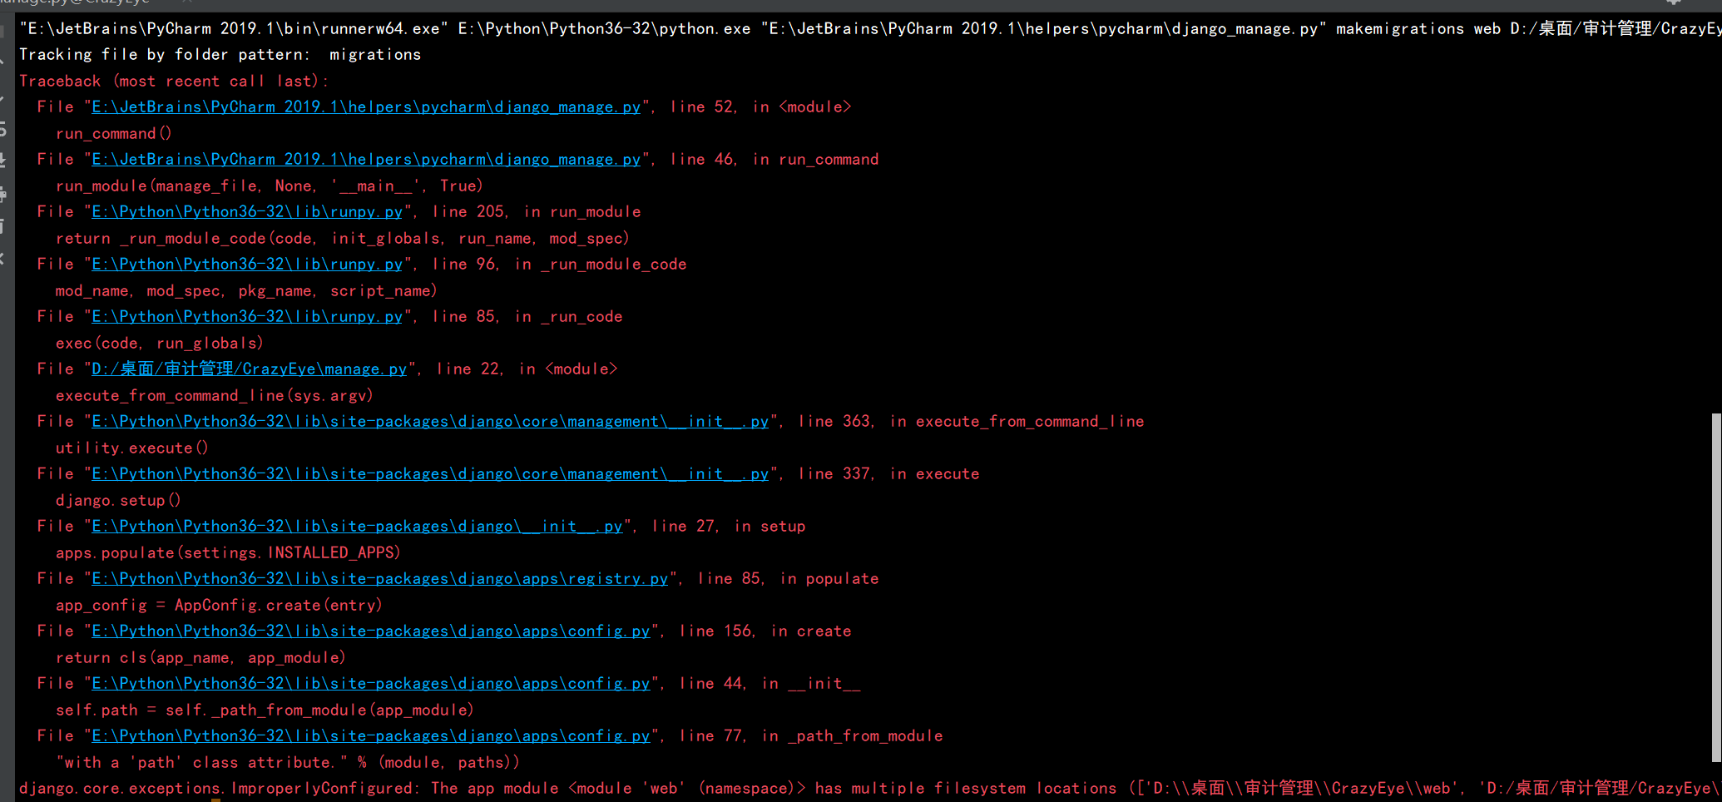The image size is (1722, 802).
Task: Click 'execute_from_command_line(sys.argv)' line
Action: [x=215, y=396]
